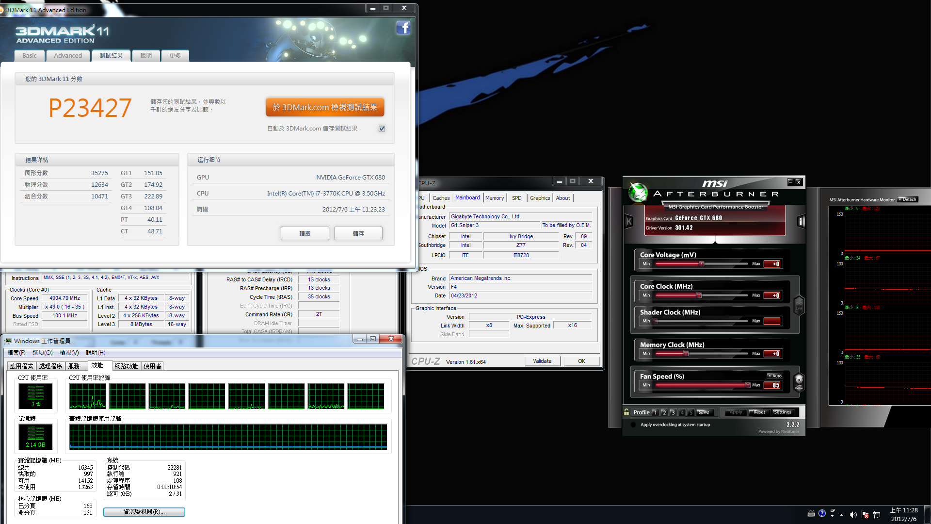Click the 讀取 button in 3DMark
Screen dimensions: 931x524
[305, 233]
